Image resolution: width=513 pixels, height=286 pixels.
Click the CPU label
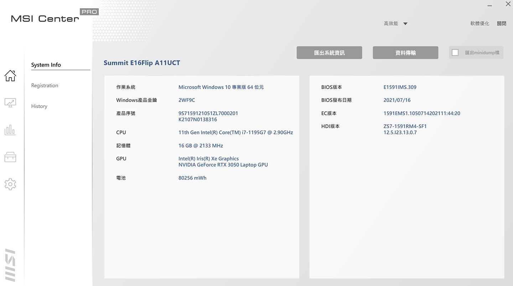[x=121, y=132]
